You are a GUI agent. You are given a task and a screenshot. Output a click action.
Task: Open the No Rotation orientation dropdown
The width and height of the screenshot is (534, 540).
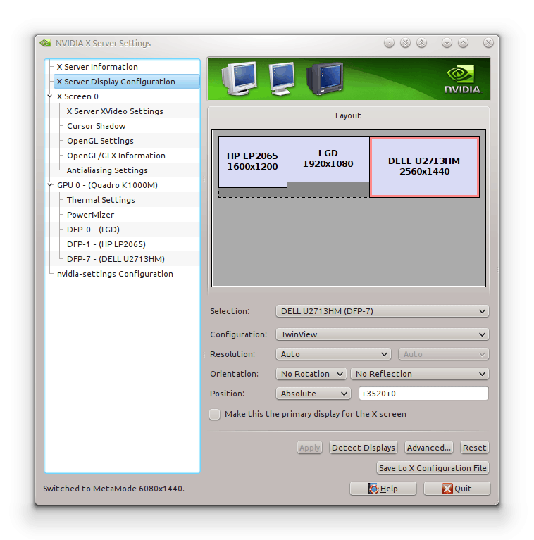point(311,374)
